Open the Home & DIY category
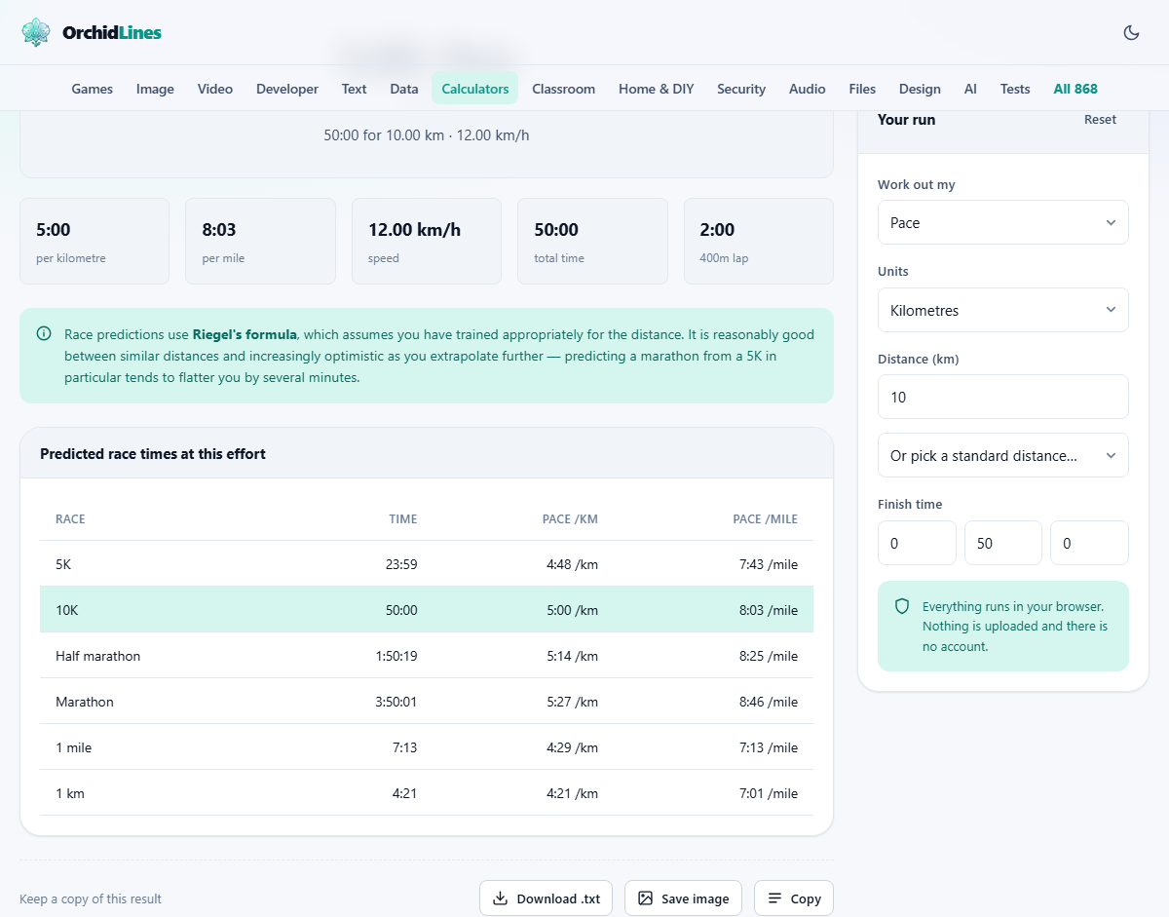Screen dimensions: 1169x917 point(657,89)
